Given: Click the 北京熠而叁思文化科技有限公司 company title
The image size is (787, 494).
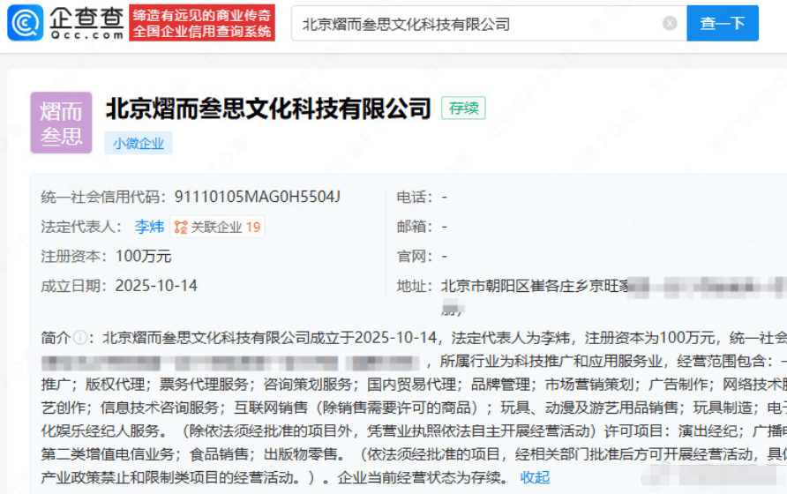Looking at the screenshot, I should pos(268,109).
